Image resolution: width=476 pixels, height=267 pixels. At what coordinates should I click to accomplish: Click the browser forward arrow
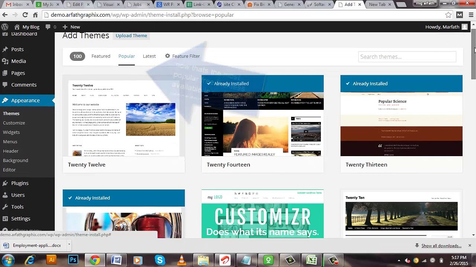click(15, 15)
